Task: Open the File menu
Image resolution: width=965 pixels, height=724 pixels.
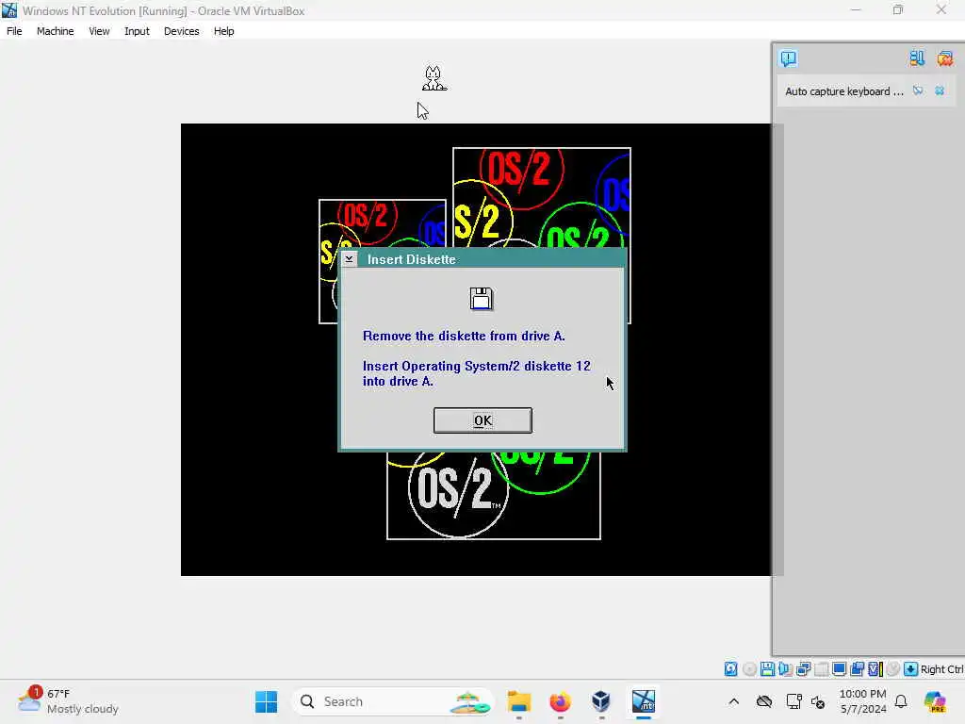Action: tap(14, 31)
